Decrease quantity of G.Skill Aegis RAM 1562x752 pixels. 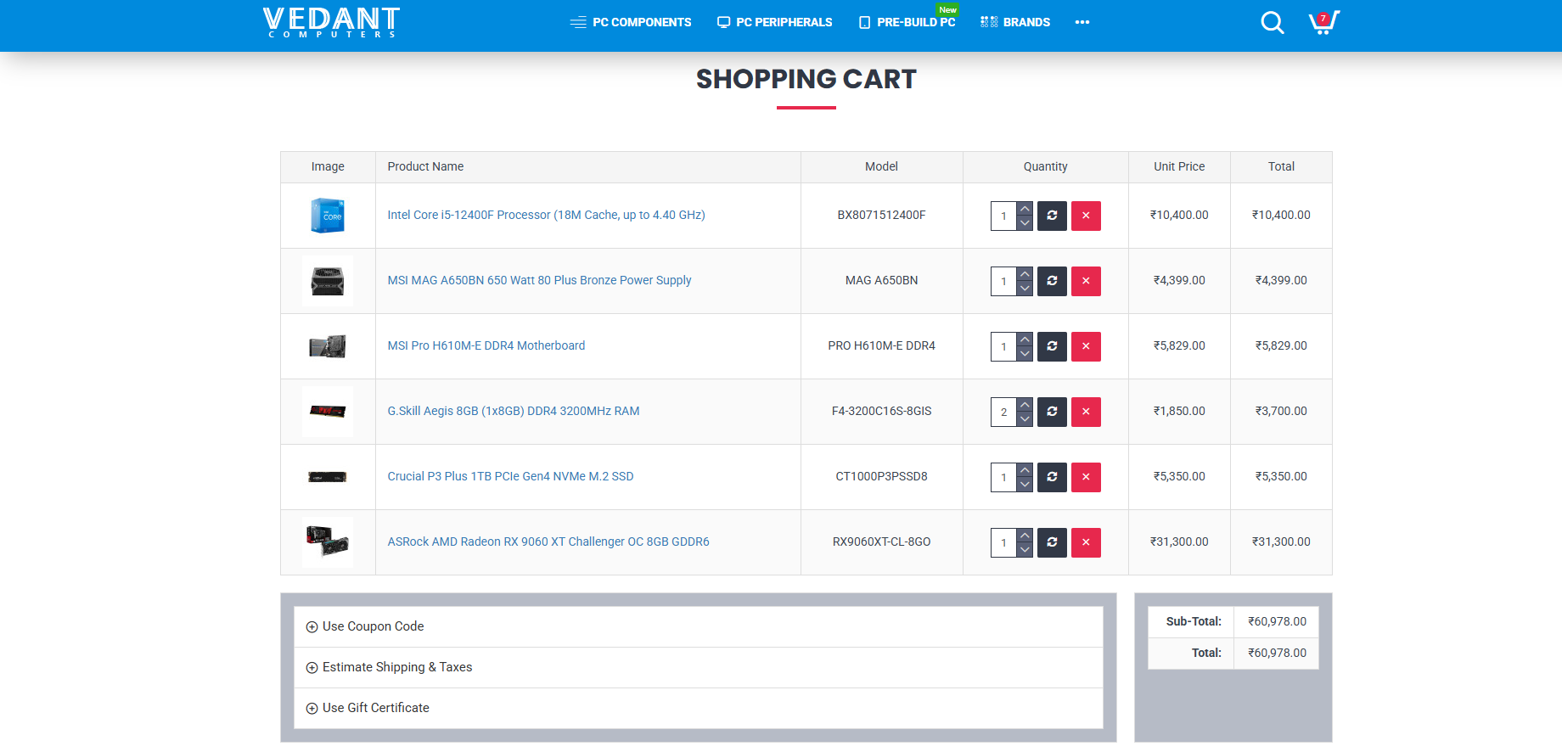point(1025,419)
